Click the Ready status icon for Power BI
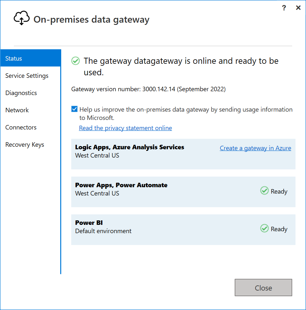 click(x=264, y=228)
